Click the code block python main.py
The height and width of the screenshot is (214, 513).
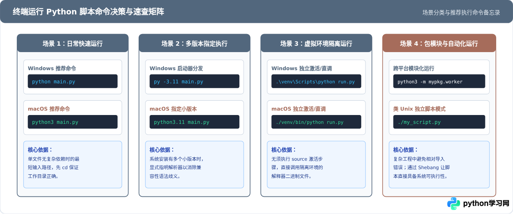[73, 81]
